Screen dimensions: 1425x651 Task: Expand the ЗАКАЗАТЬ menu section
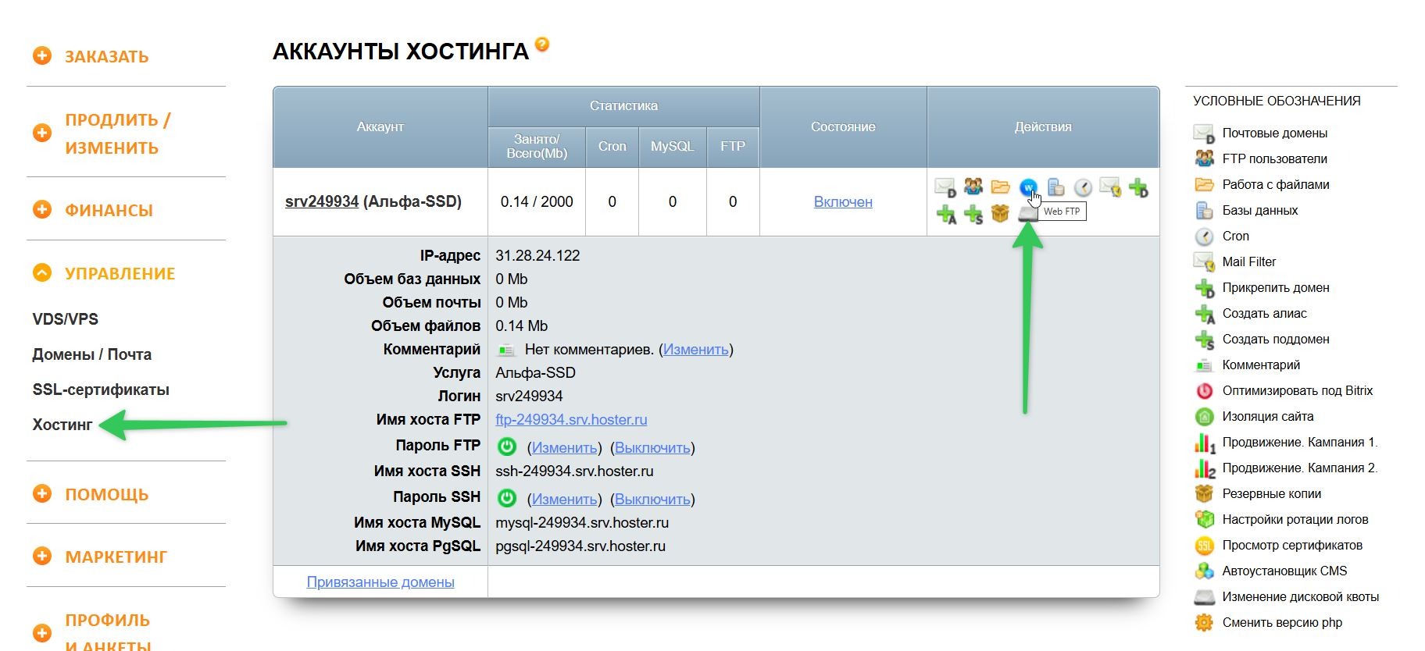[x=42, y=56]
